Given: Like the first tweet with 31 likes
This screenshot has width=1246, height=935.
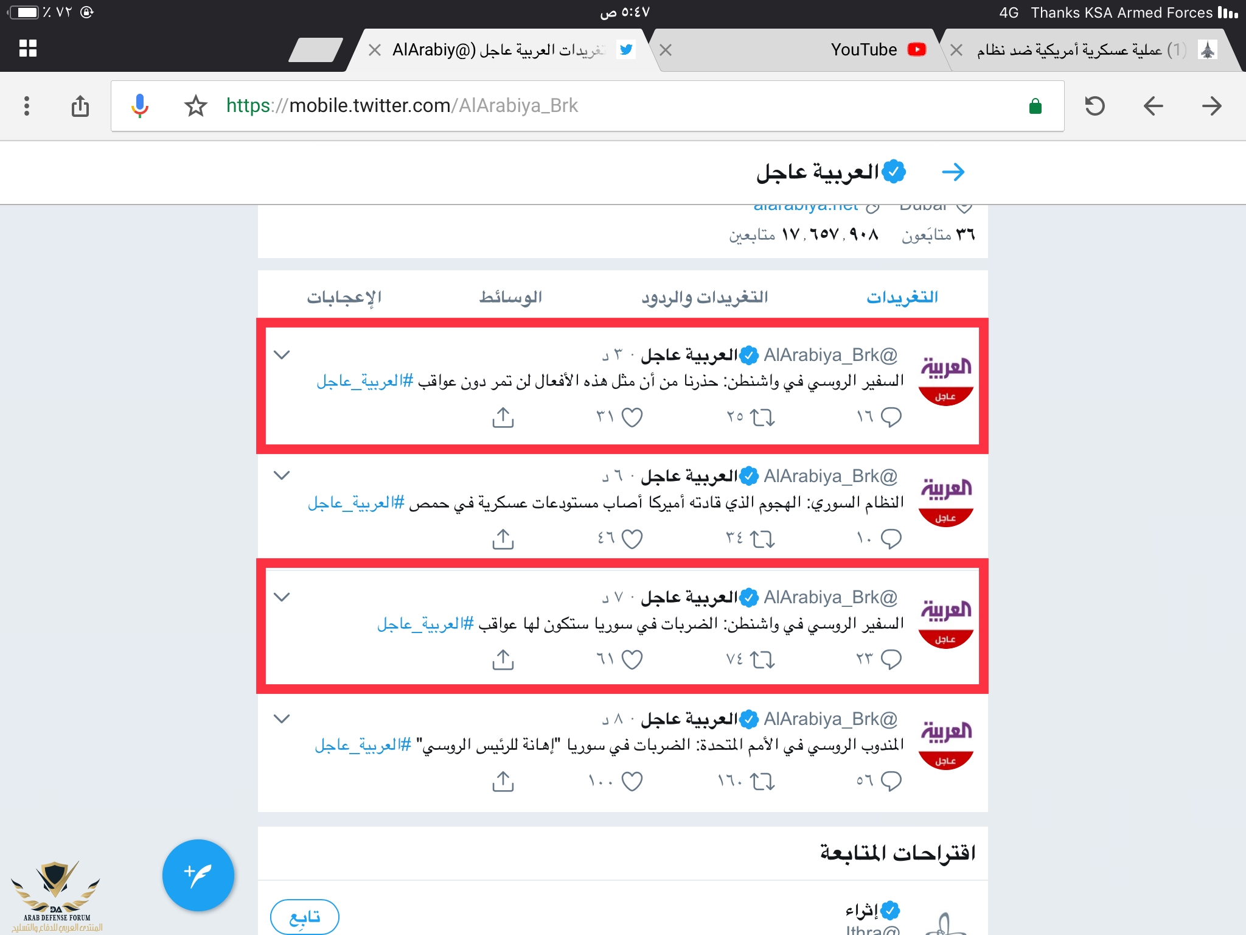Looking at the screenshot, I should pos(632,418).
